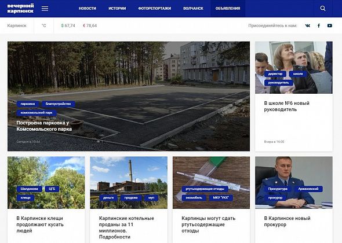
Task: Select the экомобиль tag
Action: (x=194, y=198)
